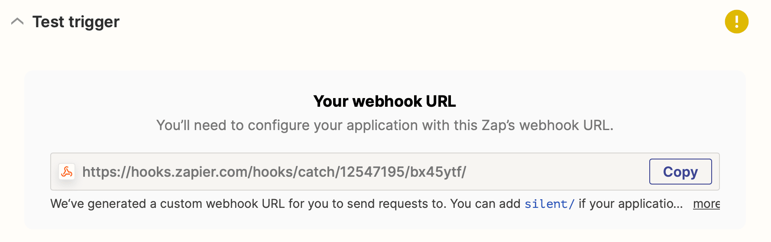Toggle Test trigger panel using the caret

click(x=17, y=22)
